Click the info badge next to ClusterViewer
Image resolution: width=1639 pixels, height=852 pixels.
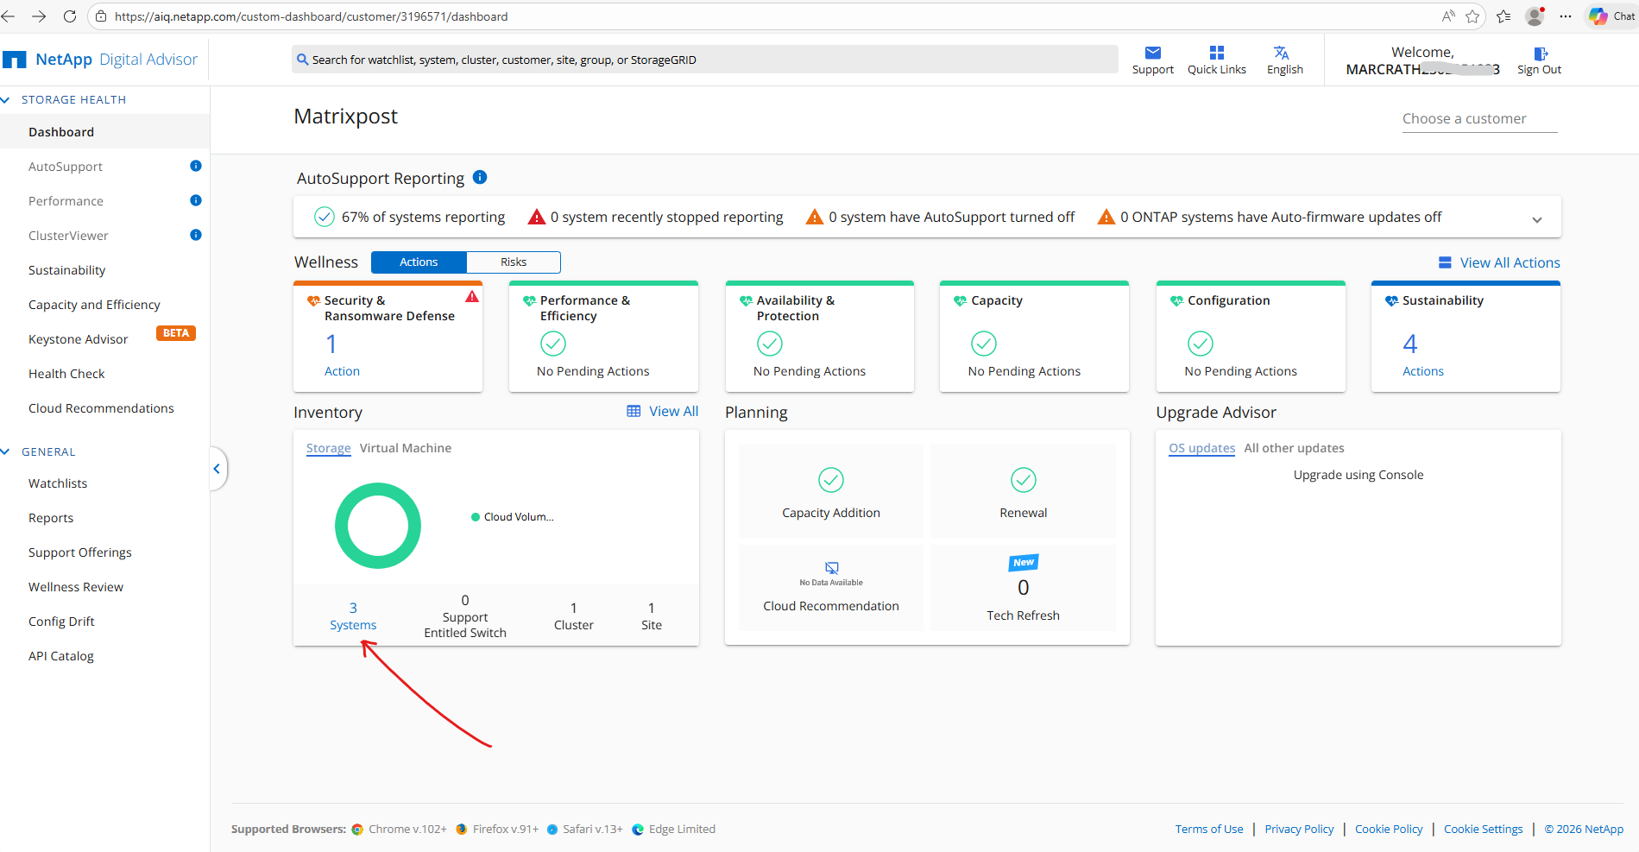tap(196, 235)
